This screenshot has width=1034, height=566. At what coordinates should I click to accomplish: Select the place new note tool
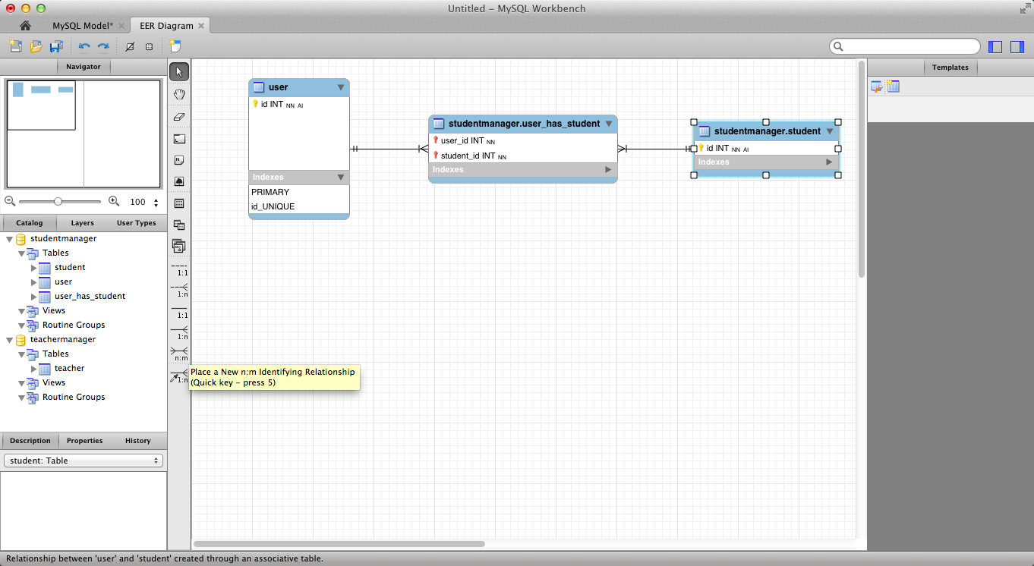coord(179,160)
